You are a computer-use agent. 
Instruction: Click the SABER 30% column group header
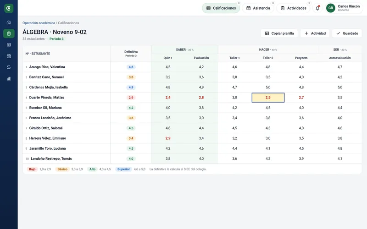pos(185,49)
